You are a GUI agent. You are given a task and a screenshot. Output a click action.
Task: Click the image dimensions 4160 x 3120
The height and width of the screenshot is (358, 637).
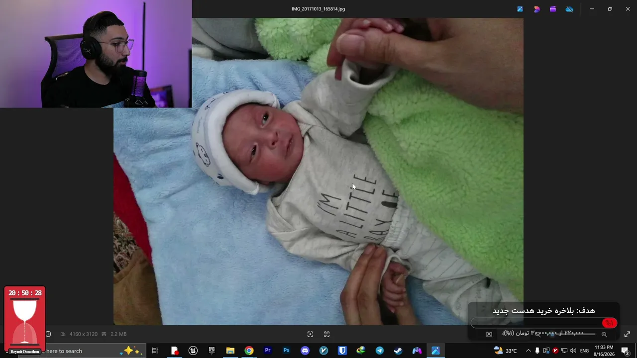pyautogui.click(x=84, y=334)
